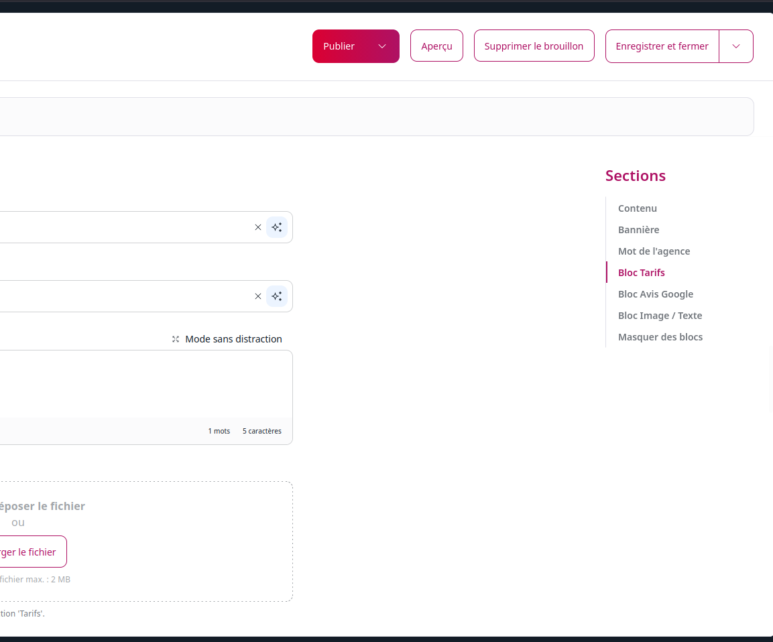
Task: Open the Mot de l'agence section
Action: coord(654,251)
